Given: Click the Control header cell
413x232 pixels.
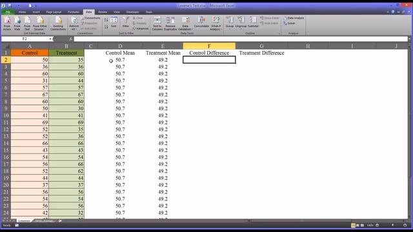Looking at the screenshot, I should click(x=30, y=53).
